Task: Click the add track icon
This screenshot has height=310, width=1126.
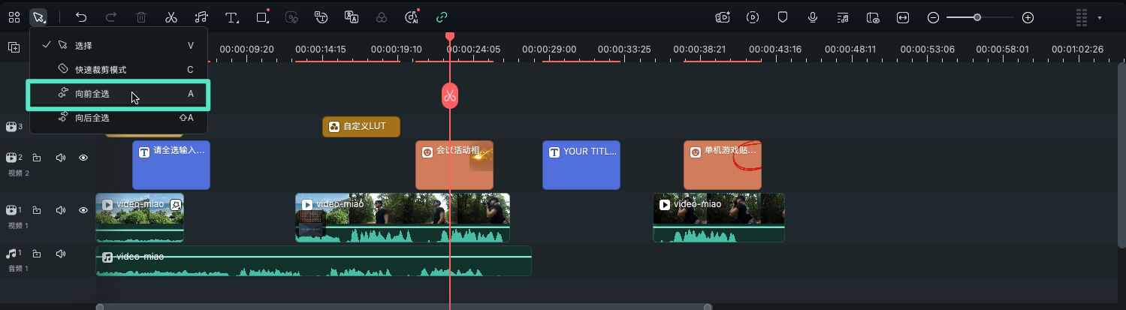Action: click(x=14, y=47)
